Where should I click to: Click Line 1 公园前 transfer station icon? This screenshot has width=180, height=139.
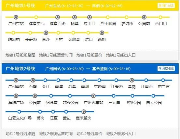(144, 17)
